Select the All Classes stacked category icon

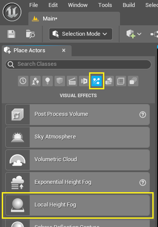pos(133,81)
